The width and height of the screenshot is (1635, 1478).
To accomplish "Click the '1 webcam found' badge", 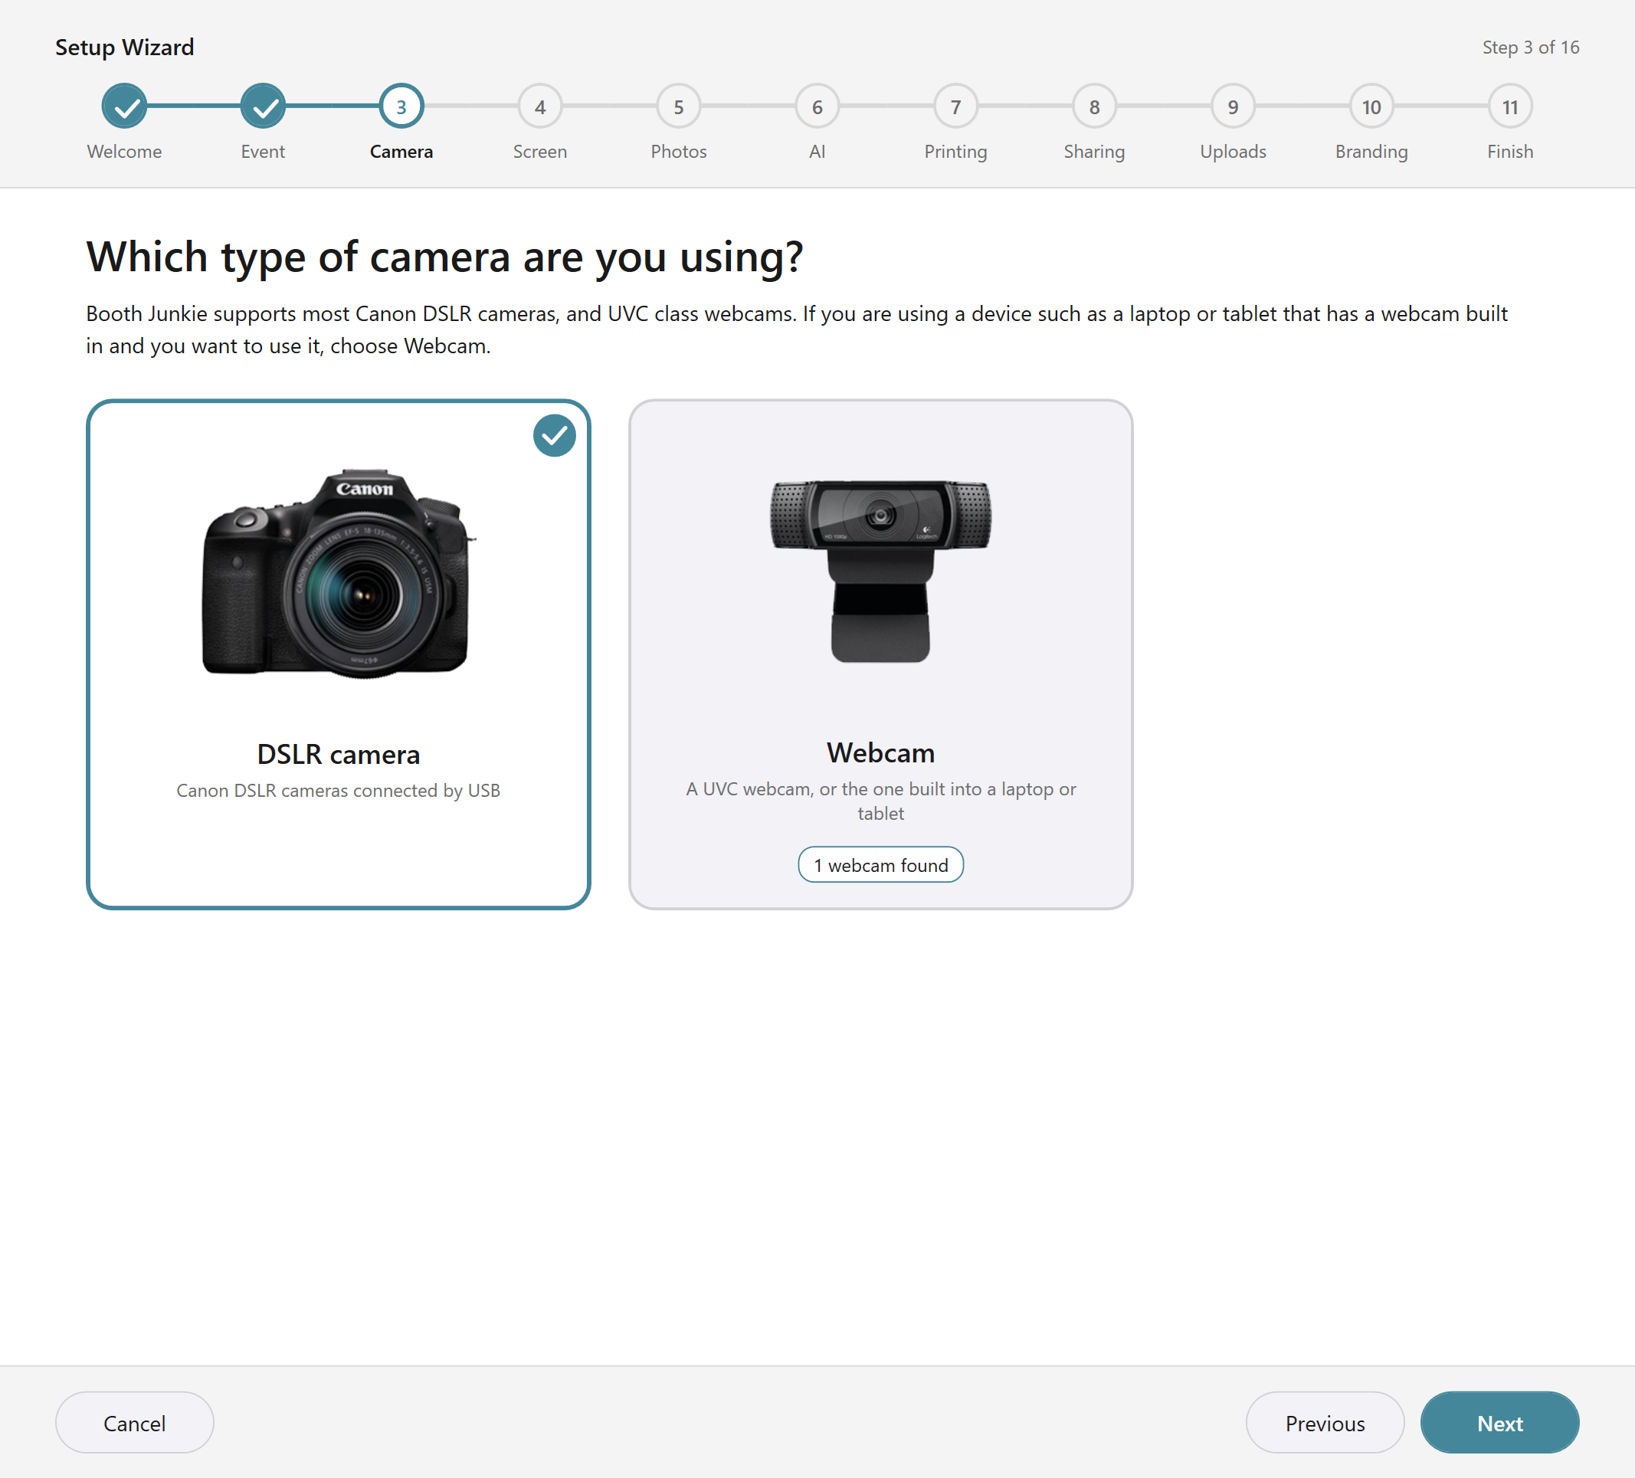I will tap(881, 865).
